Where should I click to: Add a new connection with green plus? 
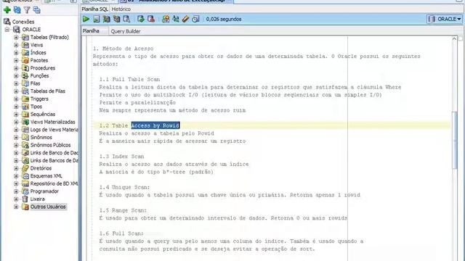point(7,10)
